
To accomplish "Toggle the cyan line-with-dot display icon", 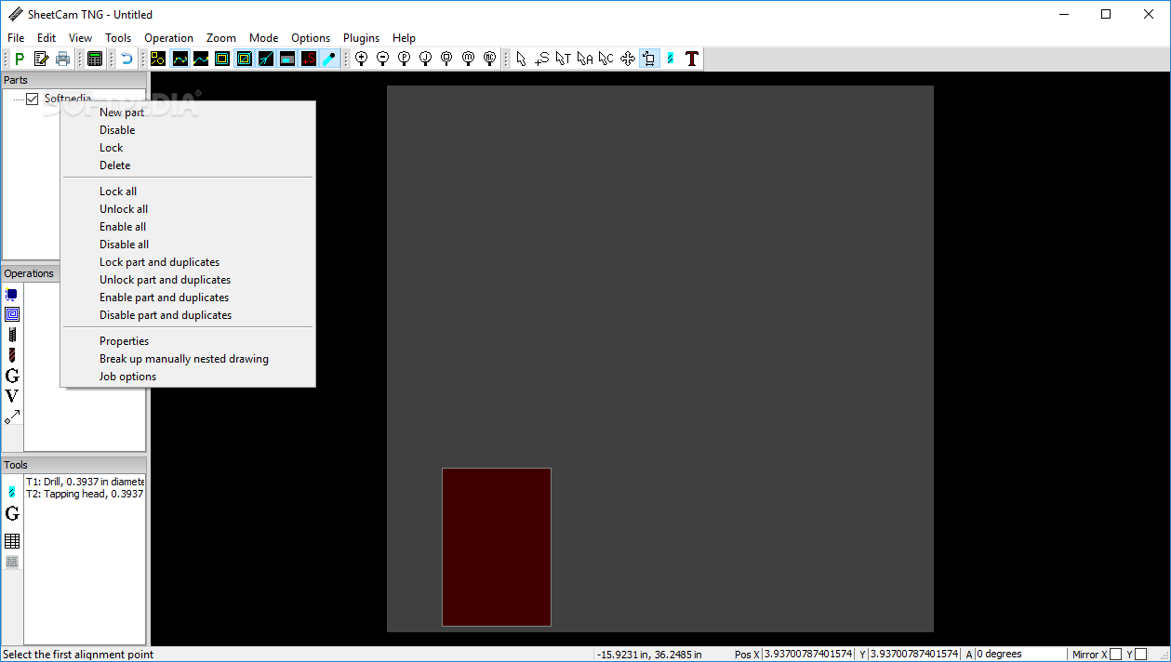I will (x=330, y=59).
